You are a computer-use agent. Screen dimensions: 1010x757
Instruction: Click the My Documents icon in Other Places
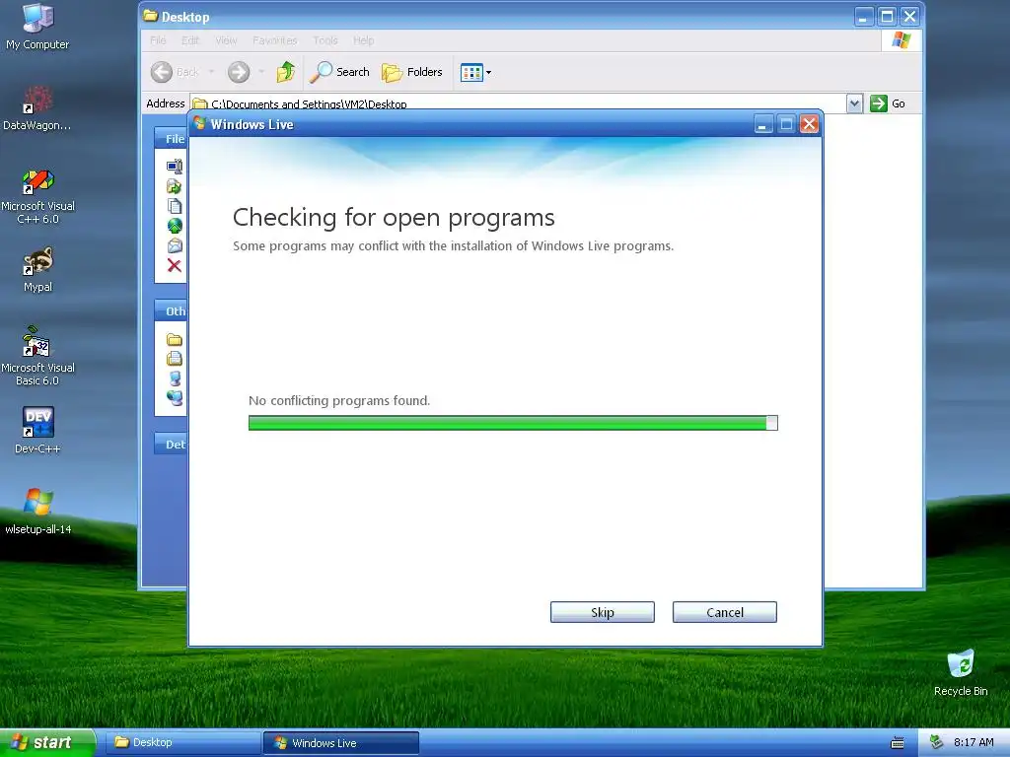click(175, 359)
